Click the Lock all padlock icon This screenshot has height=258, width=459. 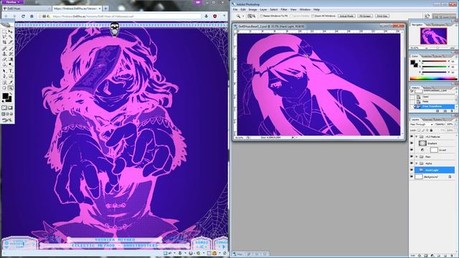click(431, 130)
